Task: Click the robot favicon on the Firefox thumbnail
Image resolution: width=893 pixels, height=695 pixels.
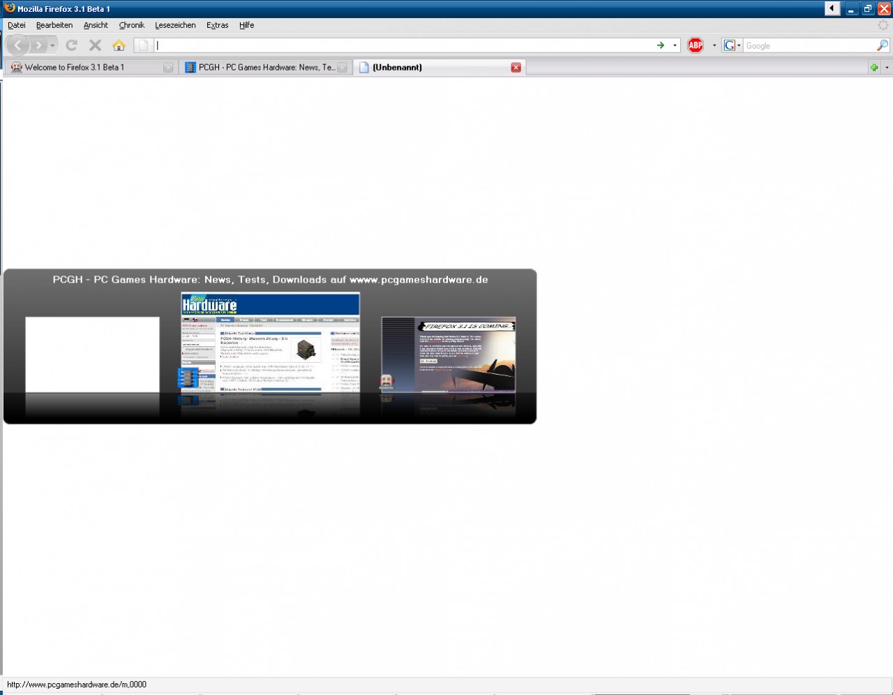Action: click(x=387, y=382)
